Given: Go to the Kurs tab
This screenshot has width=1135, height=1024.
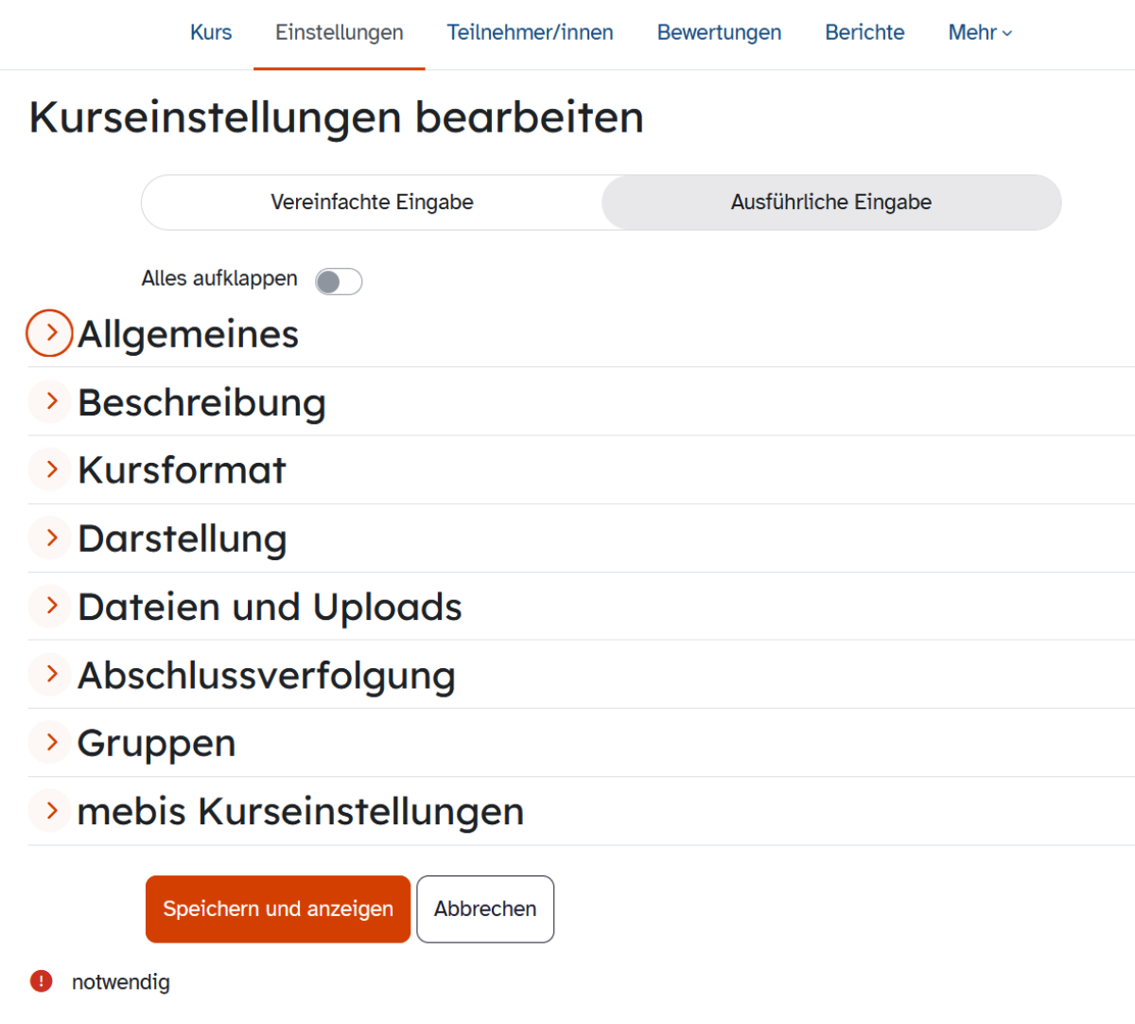Looking at the screenshot, I should 211,33.
